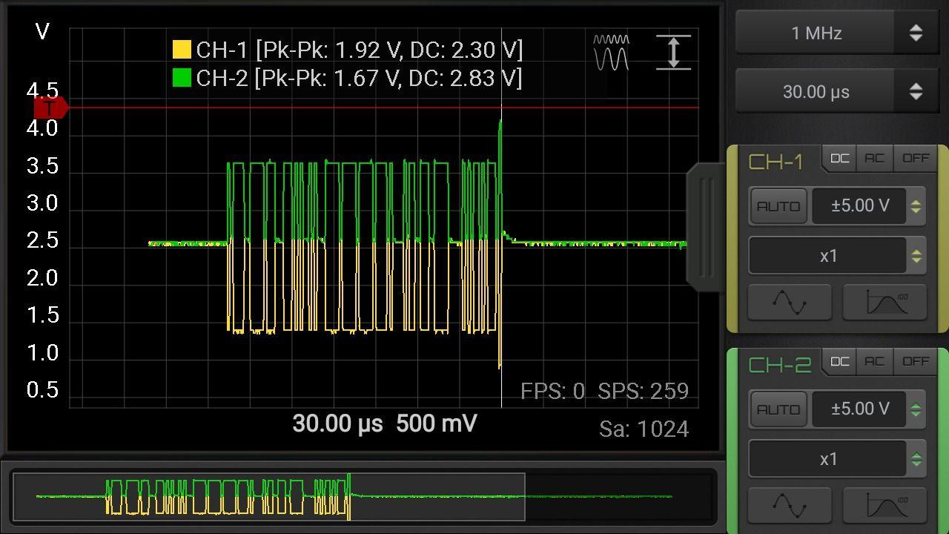The width and height of the screenshot is (949, 534).
Task: Click the overview waveform navigator window
Action: coord(268,497)
